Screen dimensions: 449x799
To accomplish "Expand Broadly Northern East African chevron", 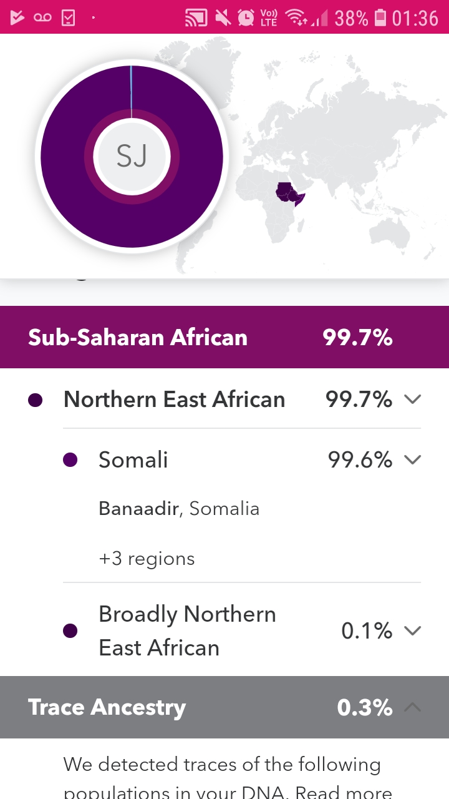I will coord(412,631).
